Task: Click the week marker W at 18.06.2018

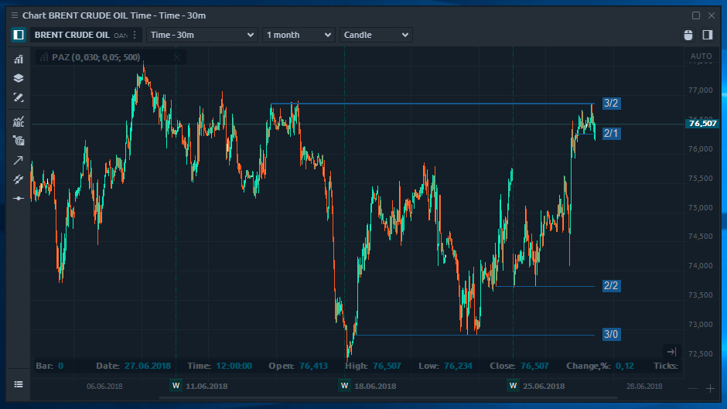Action: tap(344, 386)
